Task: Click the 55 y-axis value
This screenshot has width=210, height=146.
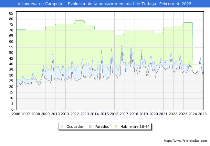Action: (11, 47)
